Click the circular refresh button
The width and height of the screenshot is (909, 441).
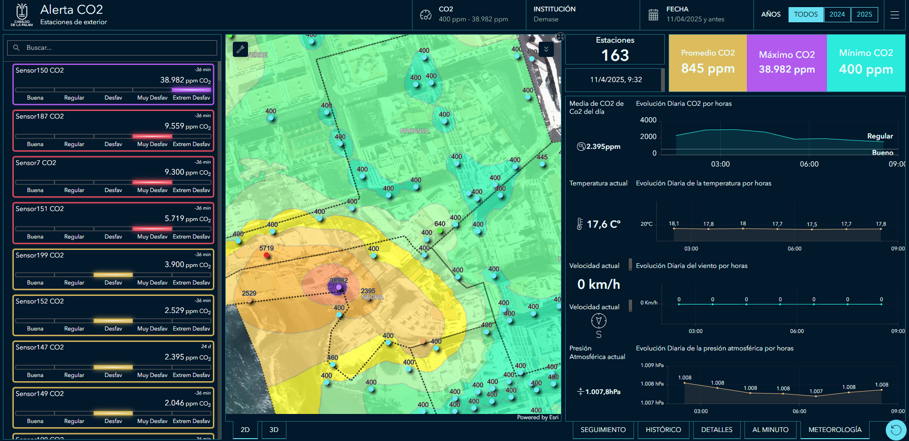pos(896,430)
